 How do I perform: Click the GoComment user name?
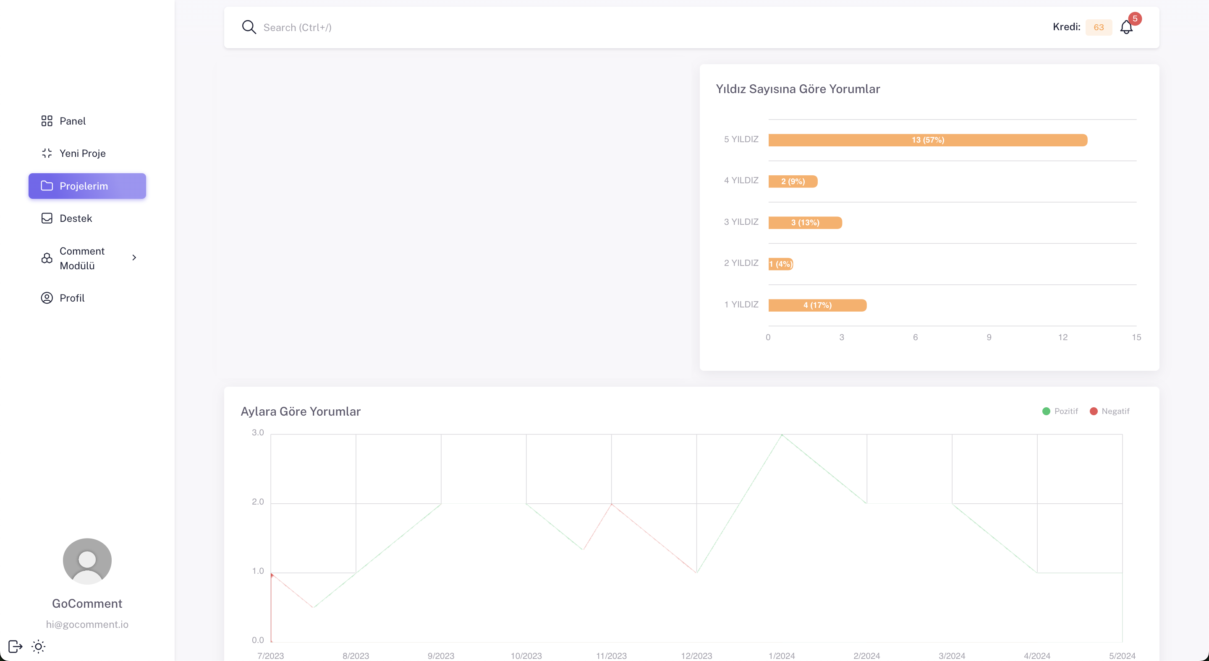pos(87,604)
